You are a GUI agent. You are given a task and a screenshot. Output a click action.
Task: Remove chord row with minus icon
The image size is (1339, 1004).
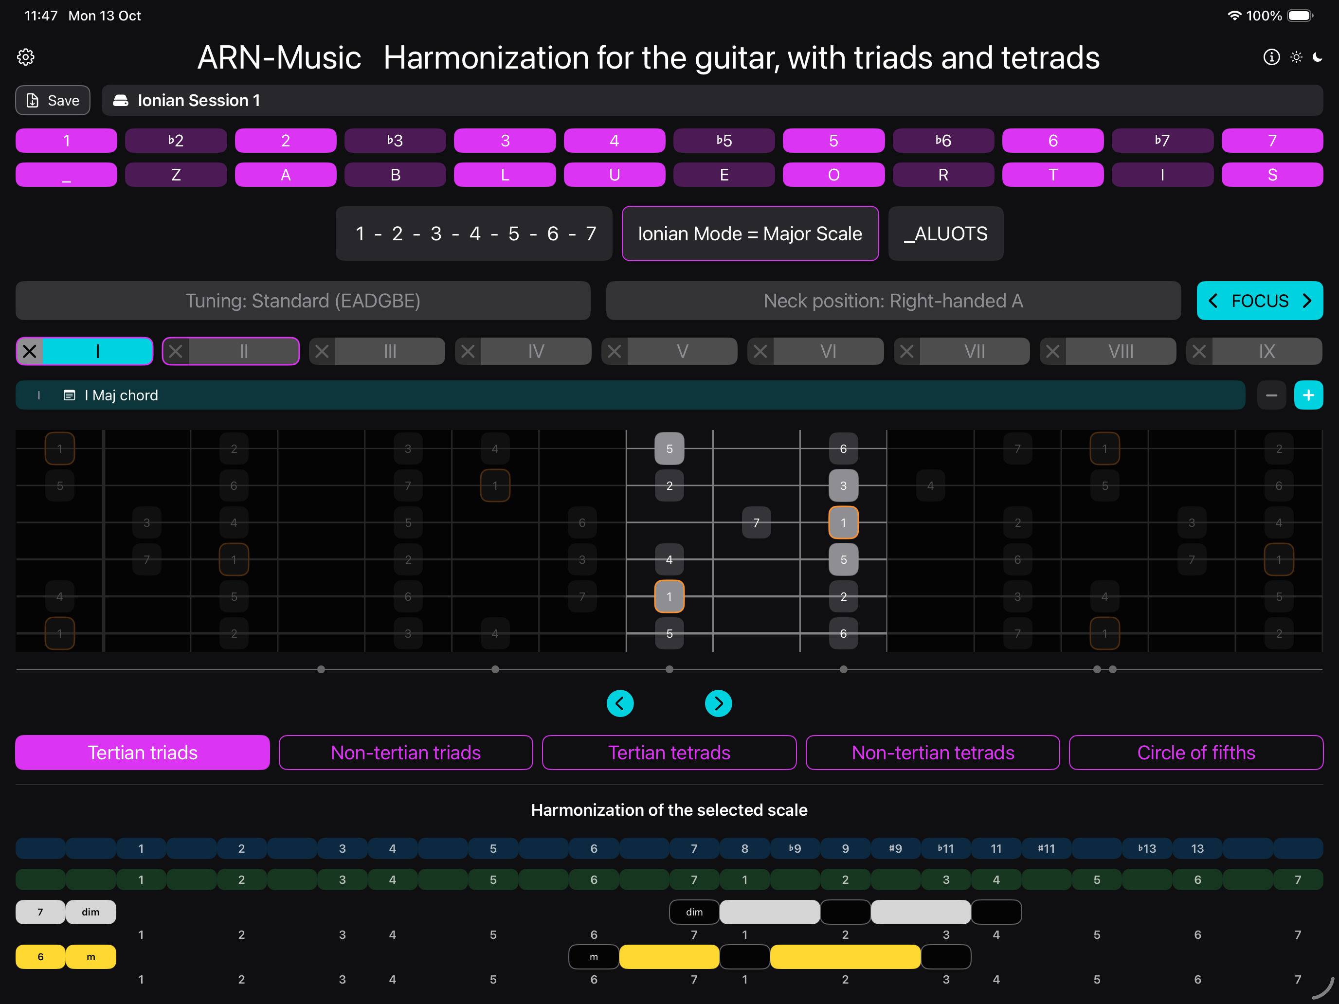(1271, 395)
